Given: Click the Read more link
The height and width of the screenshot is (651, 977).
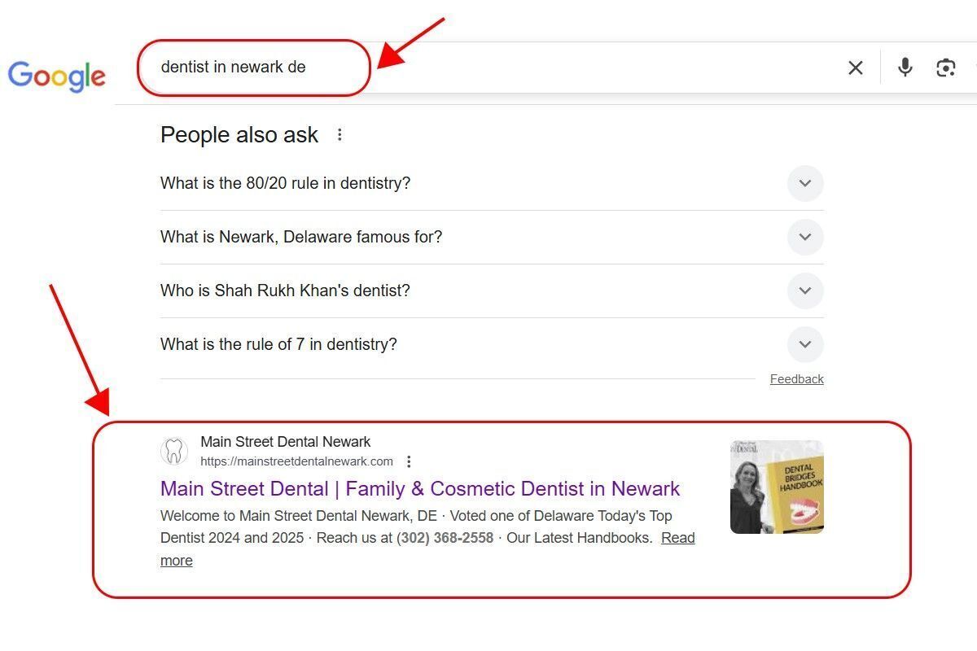Looking at the screenshot, I should [x=677, y=538].
